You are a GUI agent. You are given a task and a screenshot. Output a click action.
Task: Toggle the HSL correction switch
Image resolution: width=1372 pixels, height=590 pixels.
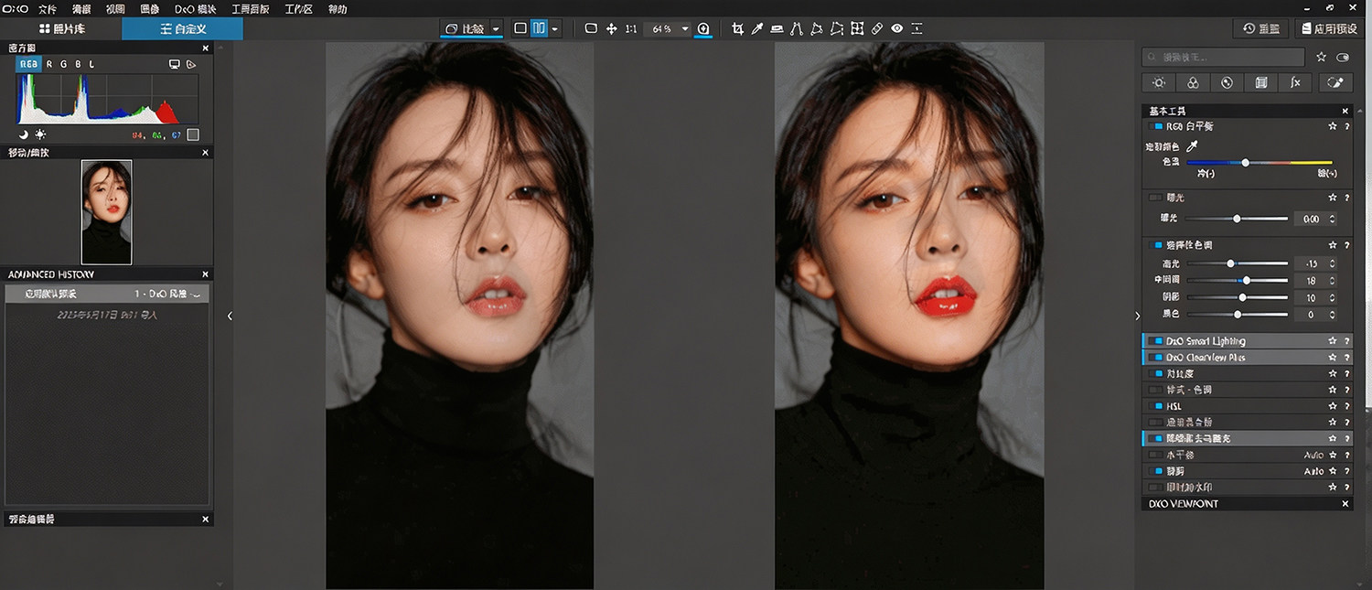point(1158,406)
